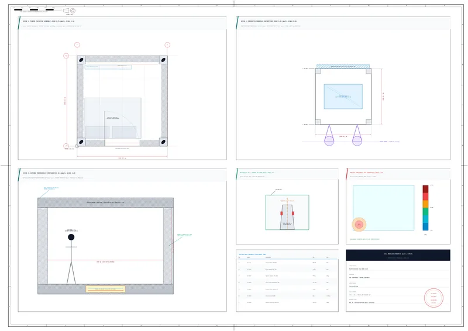Select the bottom-right corner column in plan view
468x331 pixels.
163,142
